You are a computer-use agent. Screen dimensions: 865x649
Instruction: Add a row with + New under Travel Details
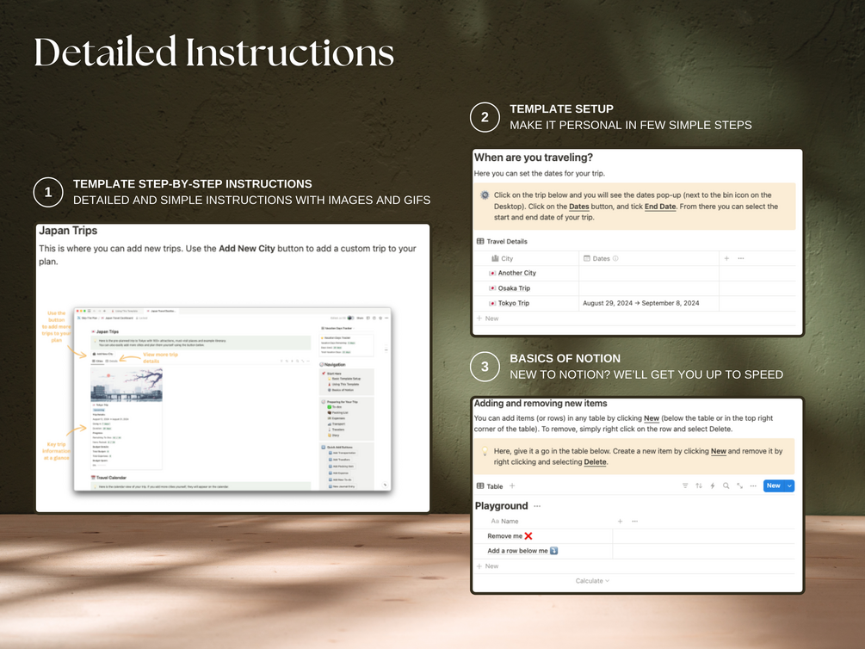click(x=488, y=318)
